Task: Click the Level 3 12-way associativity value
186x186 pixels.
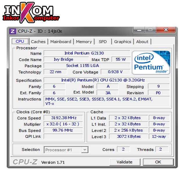Action: 159,136
